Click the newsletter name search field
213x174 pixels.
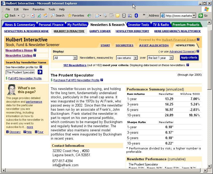pyautogui.click(x=20, y=72)
